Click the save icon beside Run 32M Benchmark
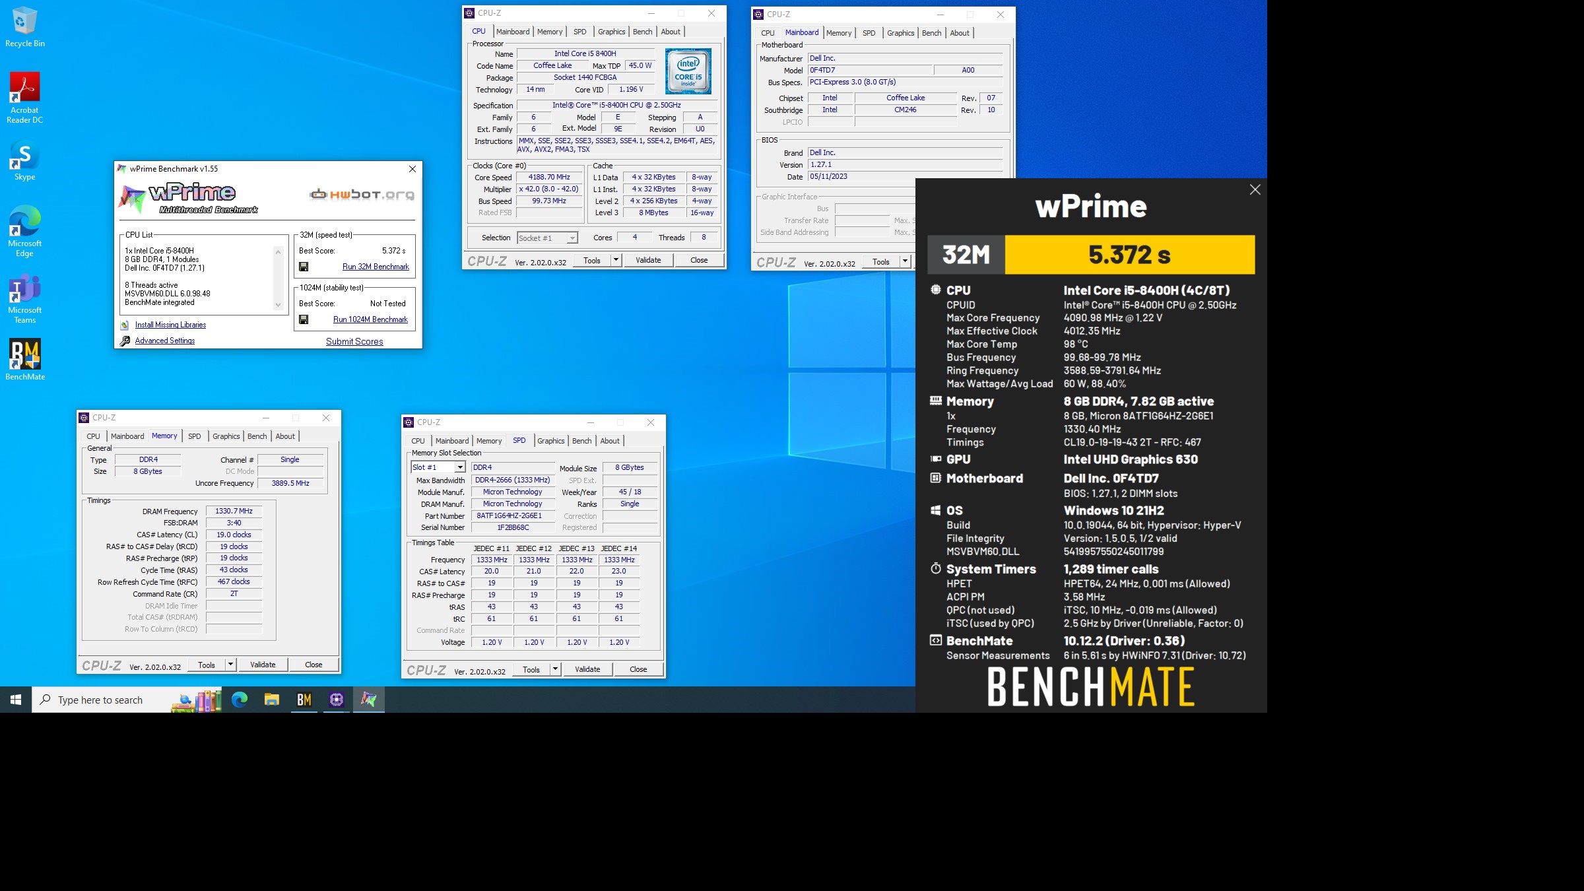The width and height of the screenshot is (1584, 891). pos(304,267)
